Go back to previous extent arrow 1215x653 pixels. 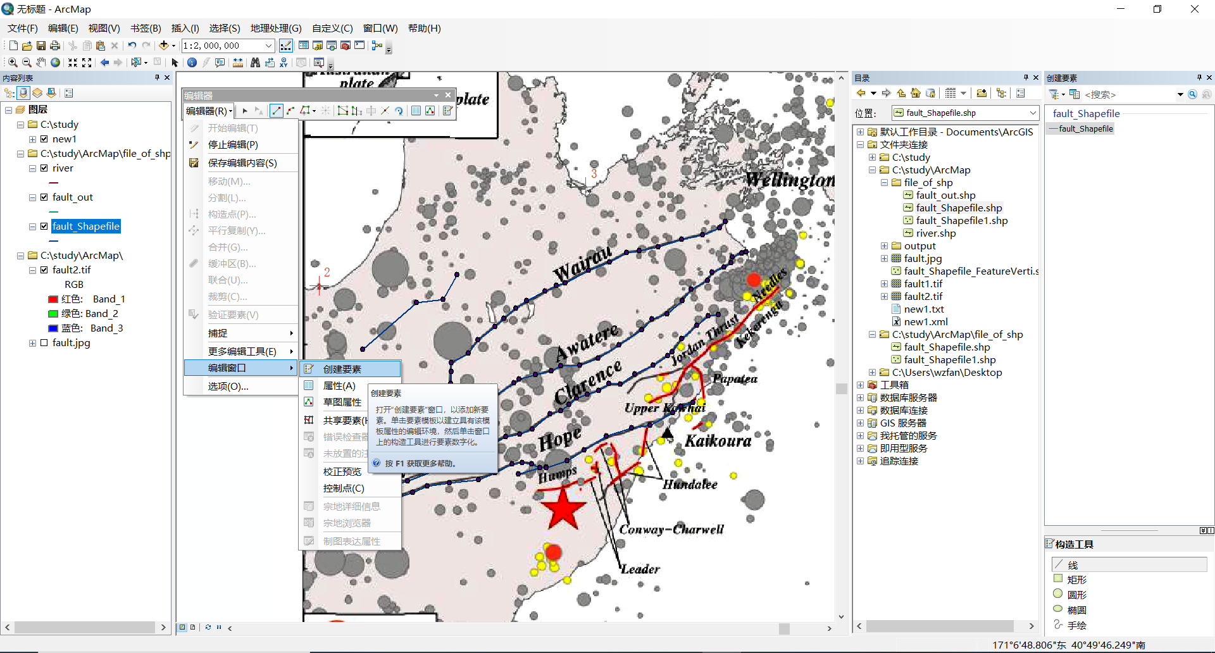click(104, 63)
